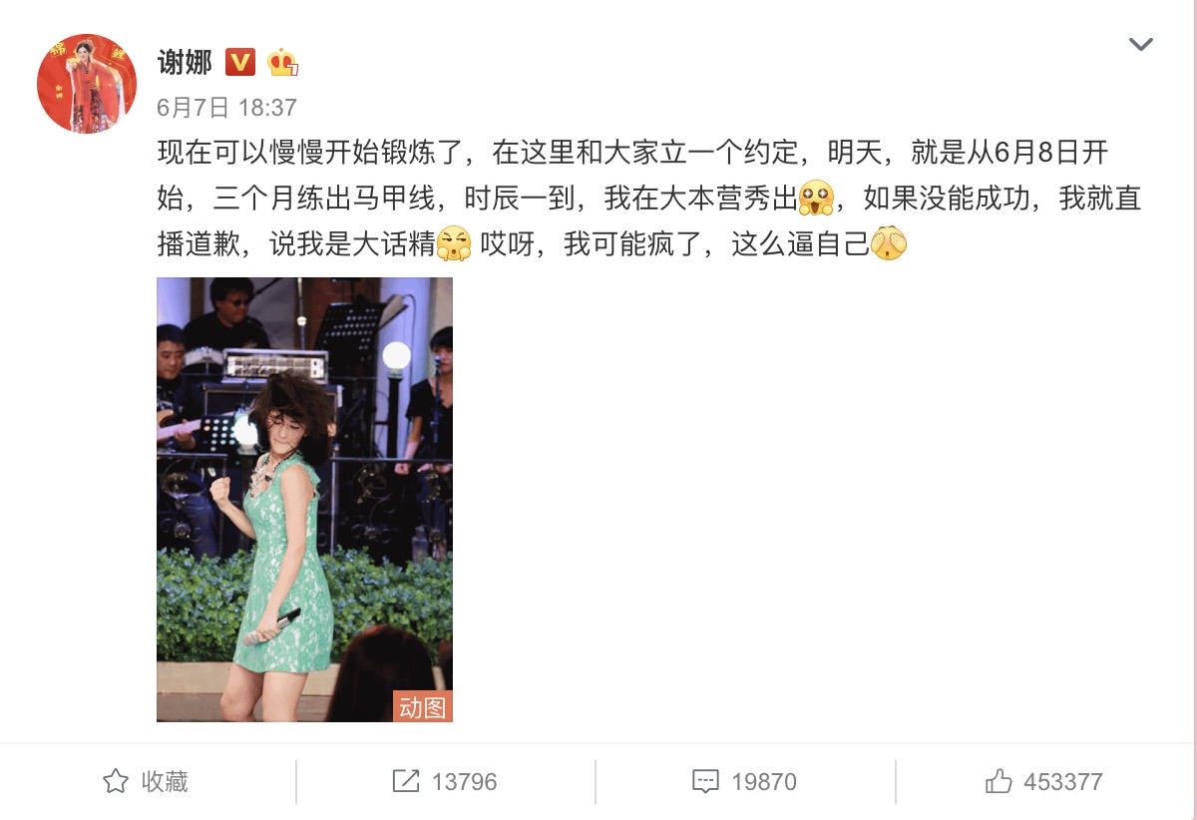
Task: Open the 6月7日 18:37 timestamp link
Action: click(x=227, y=108)
